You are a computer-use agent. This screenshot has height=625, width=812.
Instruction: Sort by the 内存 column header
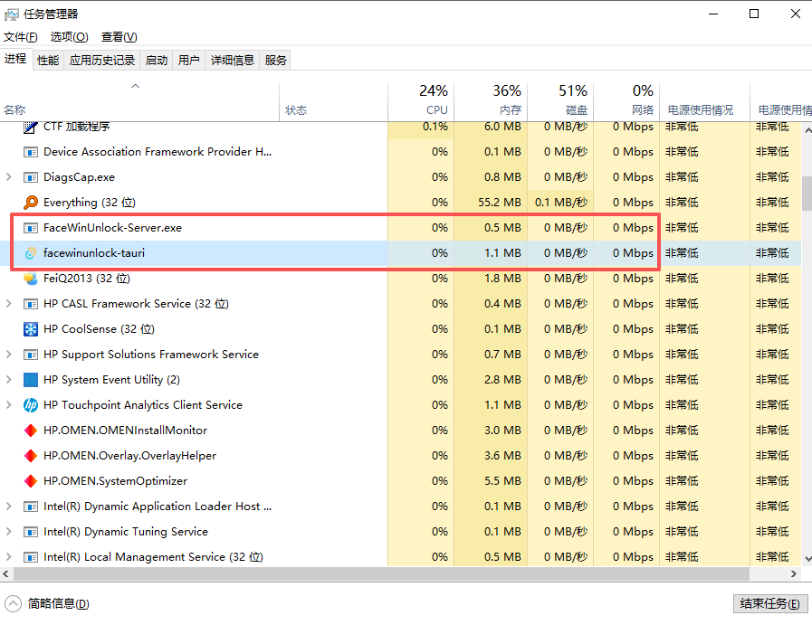(x=491, y=102)
